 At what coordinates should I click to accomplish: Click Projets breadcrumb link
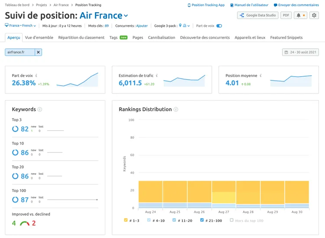tap(42, 5)
